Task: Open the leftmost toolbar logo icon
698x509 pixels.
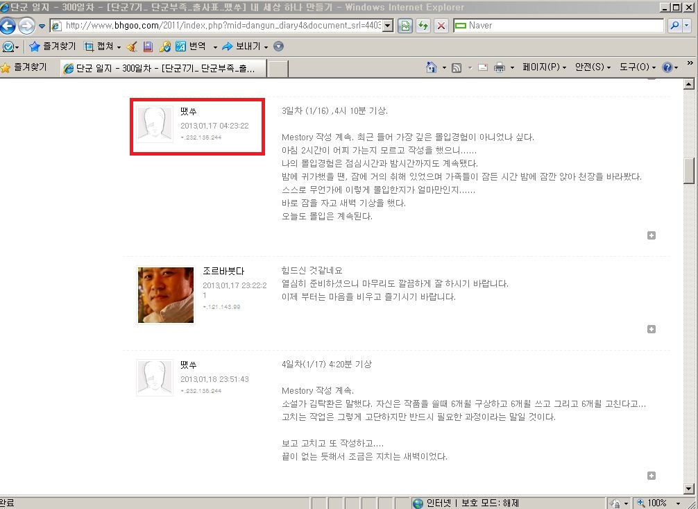Action: [x=8, y=47]
